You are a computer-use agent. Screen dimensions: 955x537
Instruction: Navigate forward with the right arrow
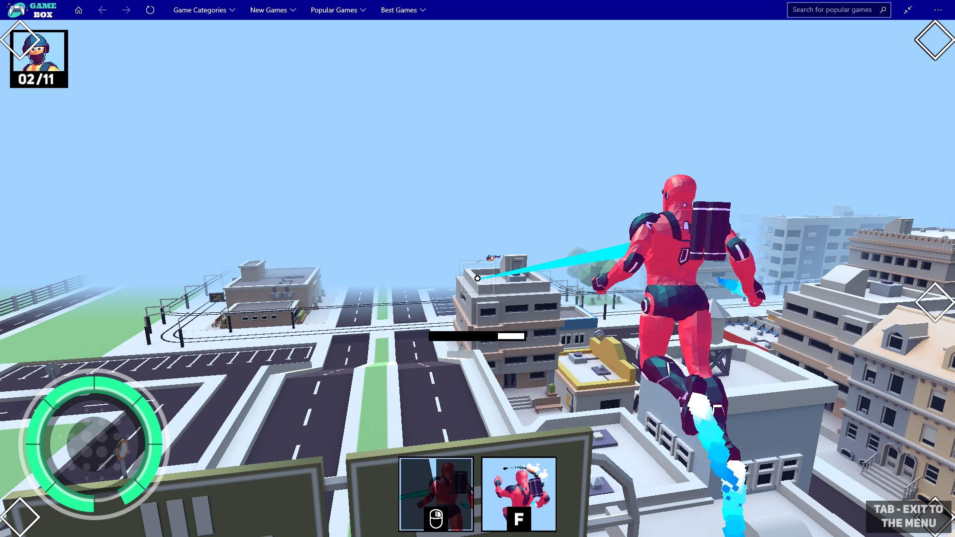point(126,10)
